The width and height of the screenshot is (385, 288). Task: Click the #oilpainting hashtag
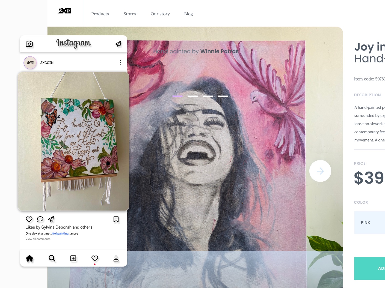coord(60,233)
